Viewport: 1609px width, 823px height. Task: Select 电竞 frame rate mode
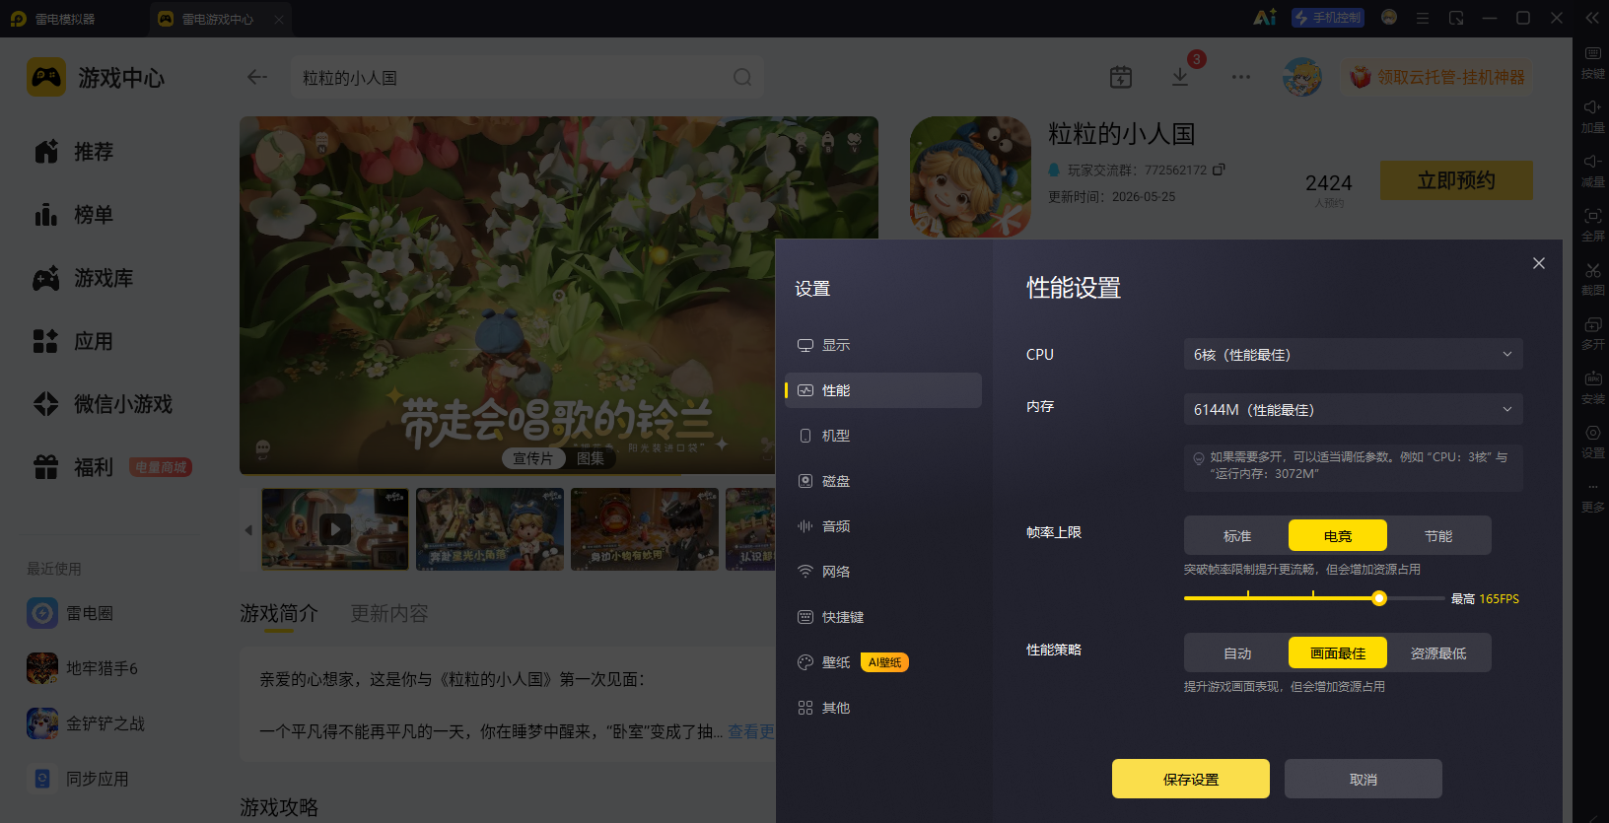(x=1338, y=535)
